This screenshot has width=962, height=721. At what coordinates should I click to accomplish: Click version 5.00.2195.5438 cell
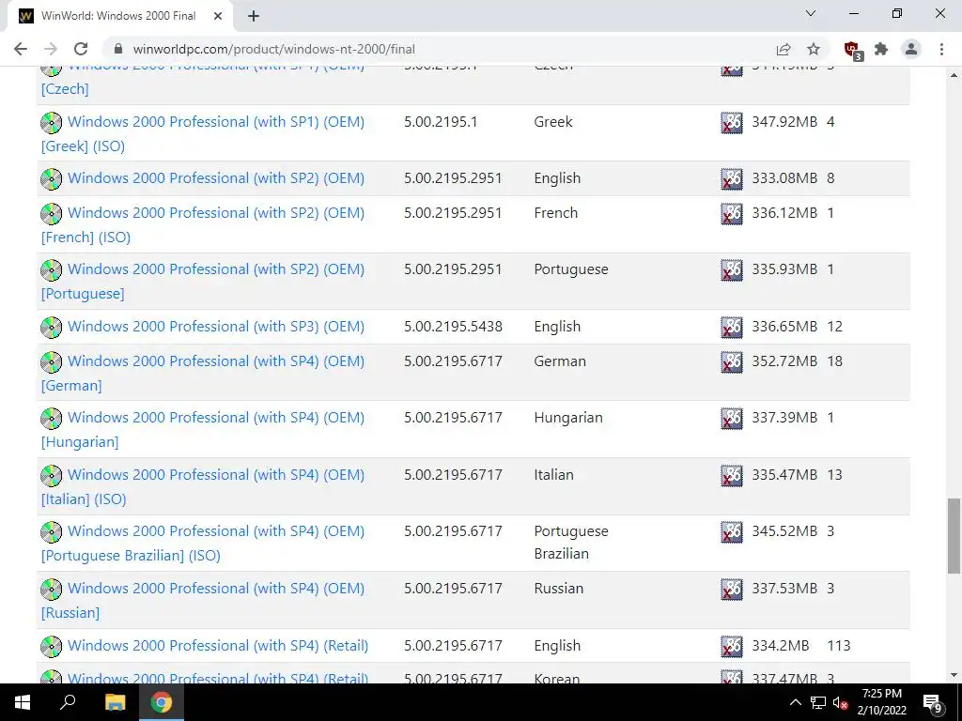click(x=453, y=327)
